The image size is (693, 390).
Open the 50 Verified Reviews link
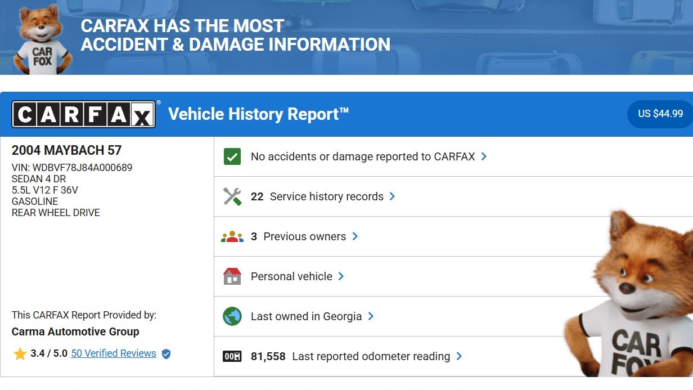[114, 353]
